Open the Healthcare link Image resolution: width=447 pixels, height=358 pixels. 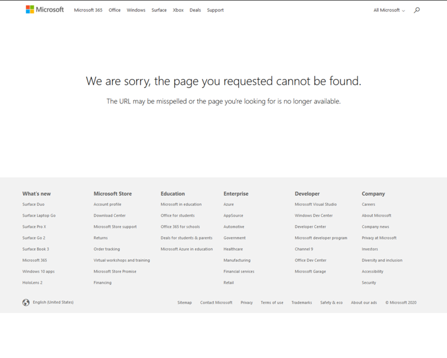(x=233, y=249)
